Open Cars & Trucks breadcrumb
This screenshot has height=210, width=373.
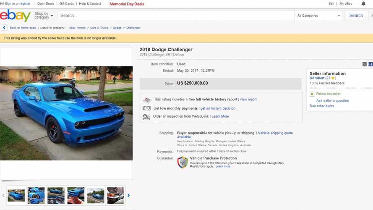(x=99, y=28)
